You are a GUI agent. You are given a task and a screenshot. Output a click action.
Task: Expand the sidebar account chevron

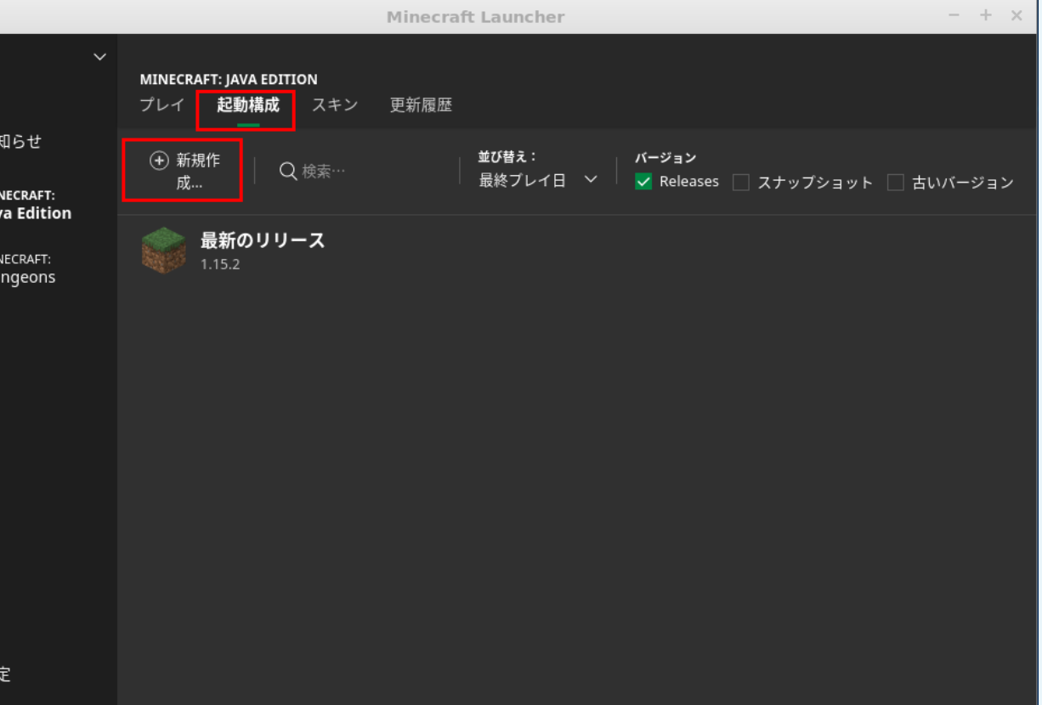click(99, 57)
